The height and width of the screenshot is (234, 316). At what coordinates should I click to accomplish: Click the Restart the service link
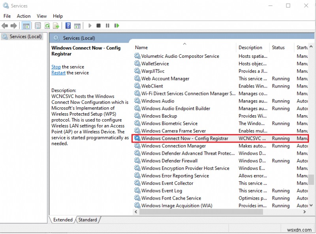(x=58, y=73)
